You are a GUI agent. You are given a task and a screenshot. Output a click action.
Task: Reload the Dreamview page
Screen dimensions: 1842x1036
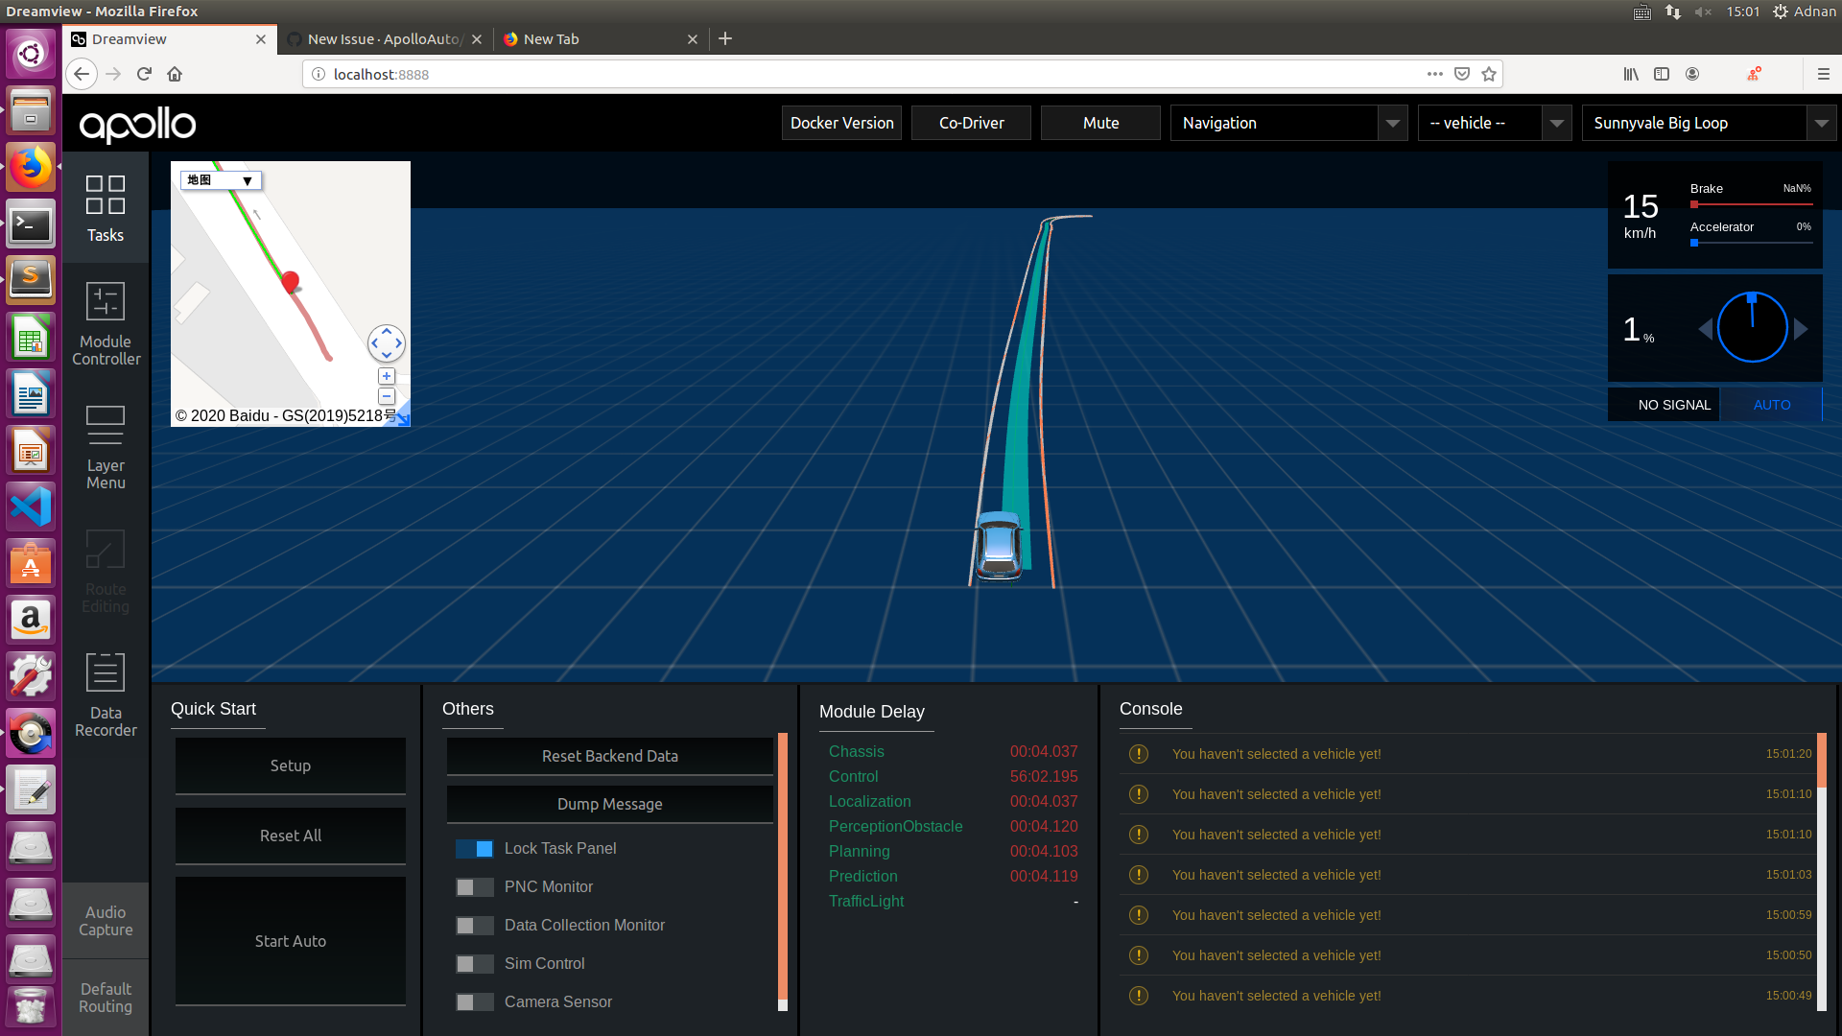point(144,74)
